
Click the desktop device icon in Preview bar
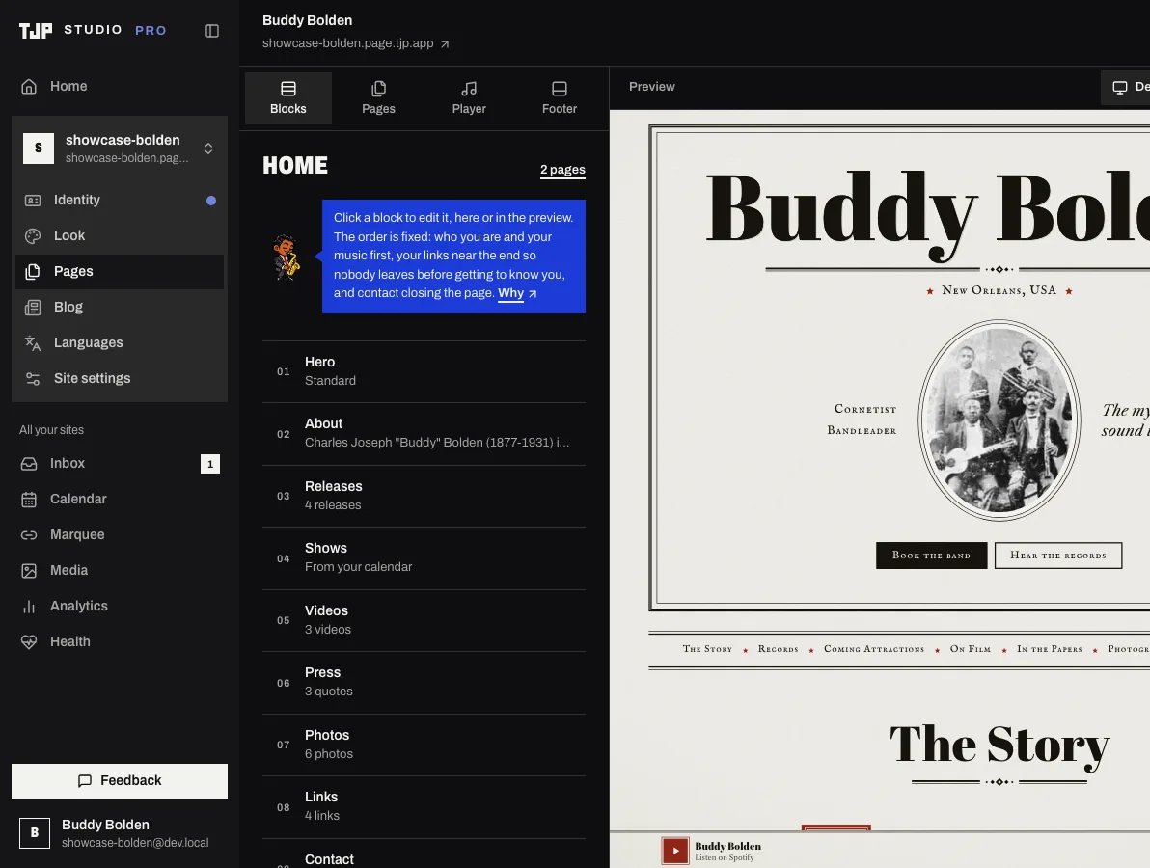pos(1119,87)
